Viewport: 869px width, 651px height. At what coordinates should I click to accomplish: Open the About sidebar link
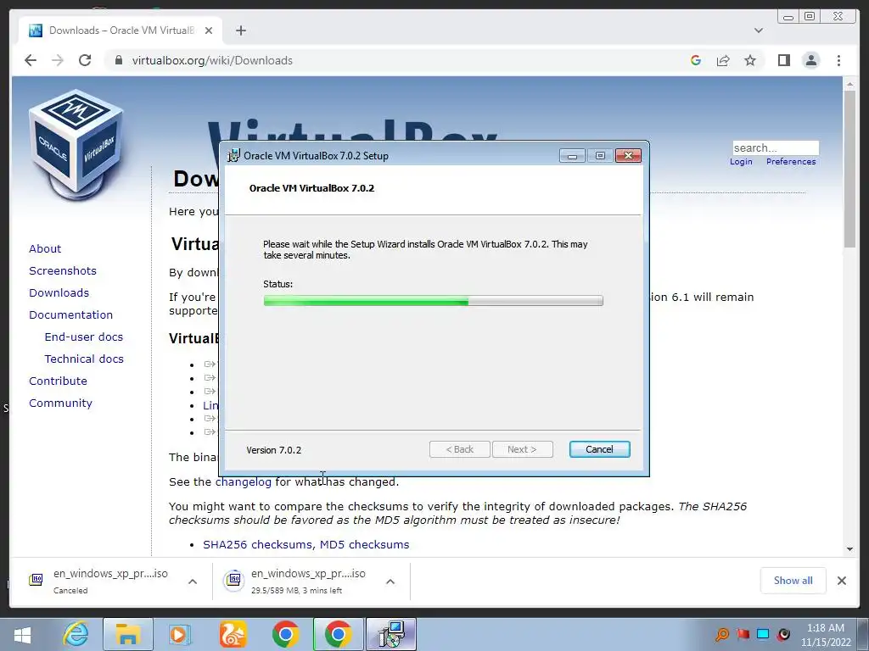coord(45,248)
